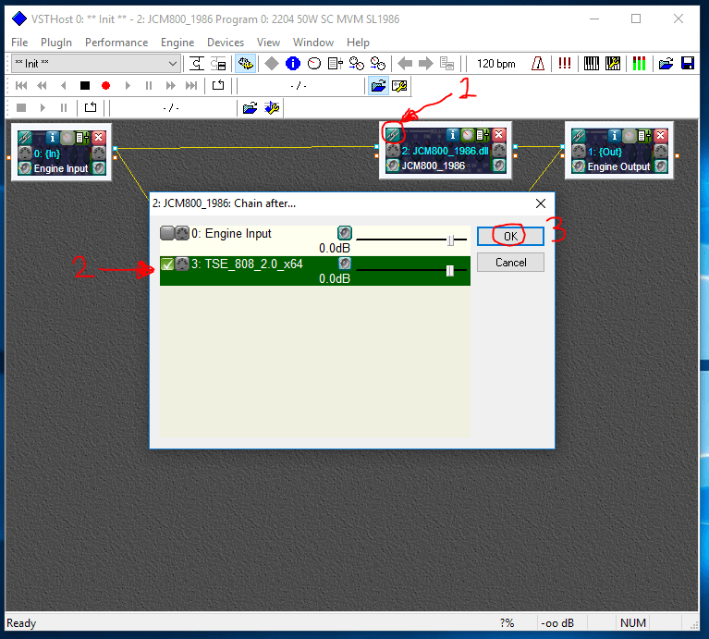The height and width of the screenshot is (639, 709).
Task: Click the blue info icon in the main toolbar
Action: 293,63
